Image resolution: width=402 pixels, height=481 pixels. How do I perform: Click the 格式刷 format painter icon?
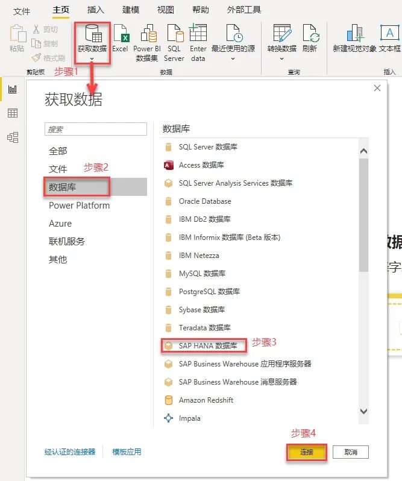pyautogui.click(x=36, y=58)
